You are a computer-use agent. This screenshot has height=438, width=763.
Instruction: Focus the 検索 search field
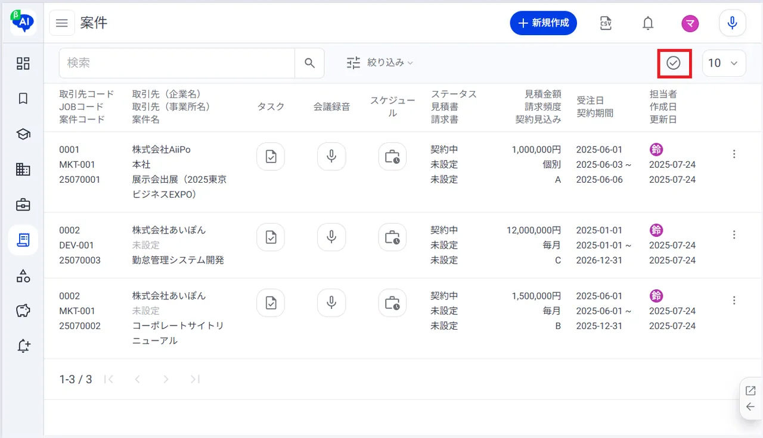point(177,63)
